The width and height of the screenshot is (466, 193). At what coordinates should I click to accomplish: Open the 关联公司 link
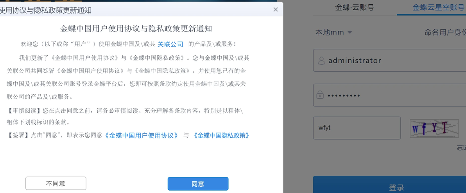pos(170,44)
